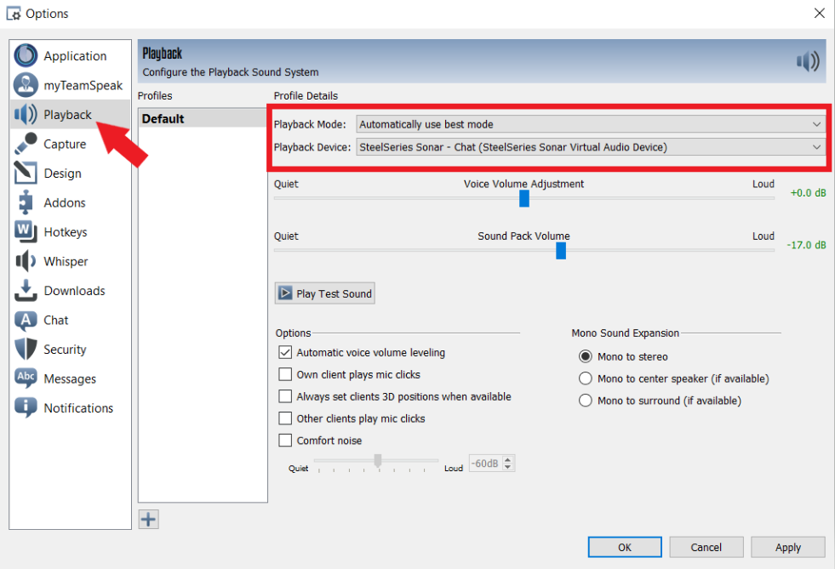835x569 pixels.
Task: Click the -17.0 dB sound pack value
Action: coord(806,245)
